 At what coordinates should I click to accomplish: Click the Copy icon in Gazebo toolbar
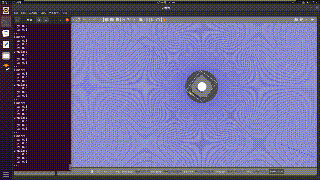coord(141,20)
